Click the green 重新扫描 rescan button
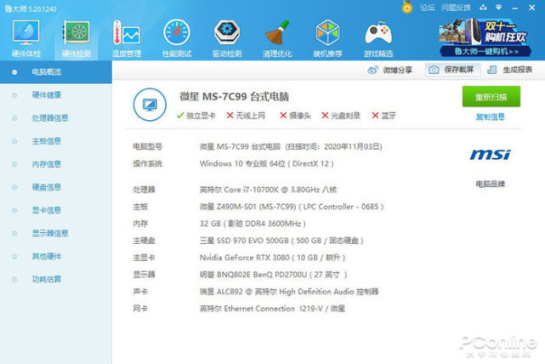Viewport: 545px width, 364px height. [x=491, y=97]
